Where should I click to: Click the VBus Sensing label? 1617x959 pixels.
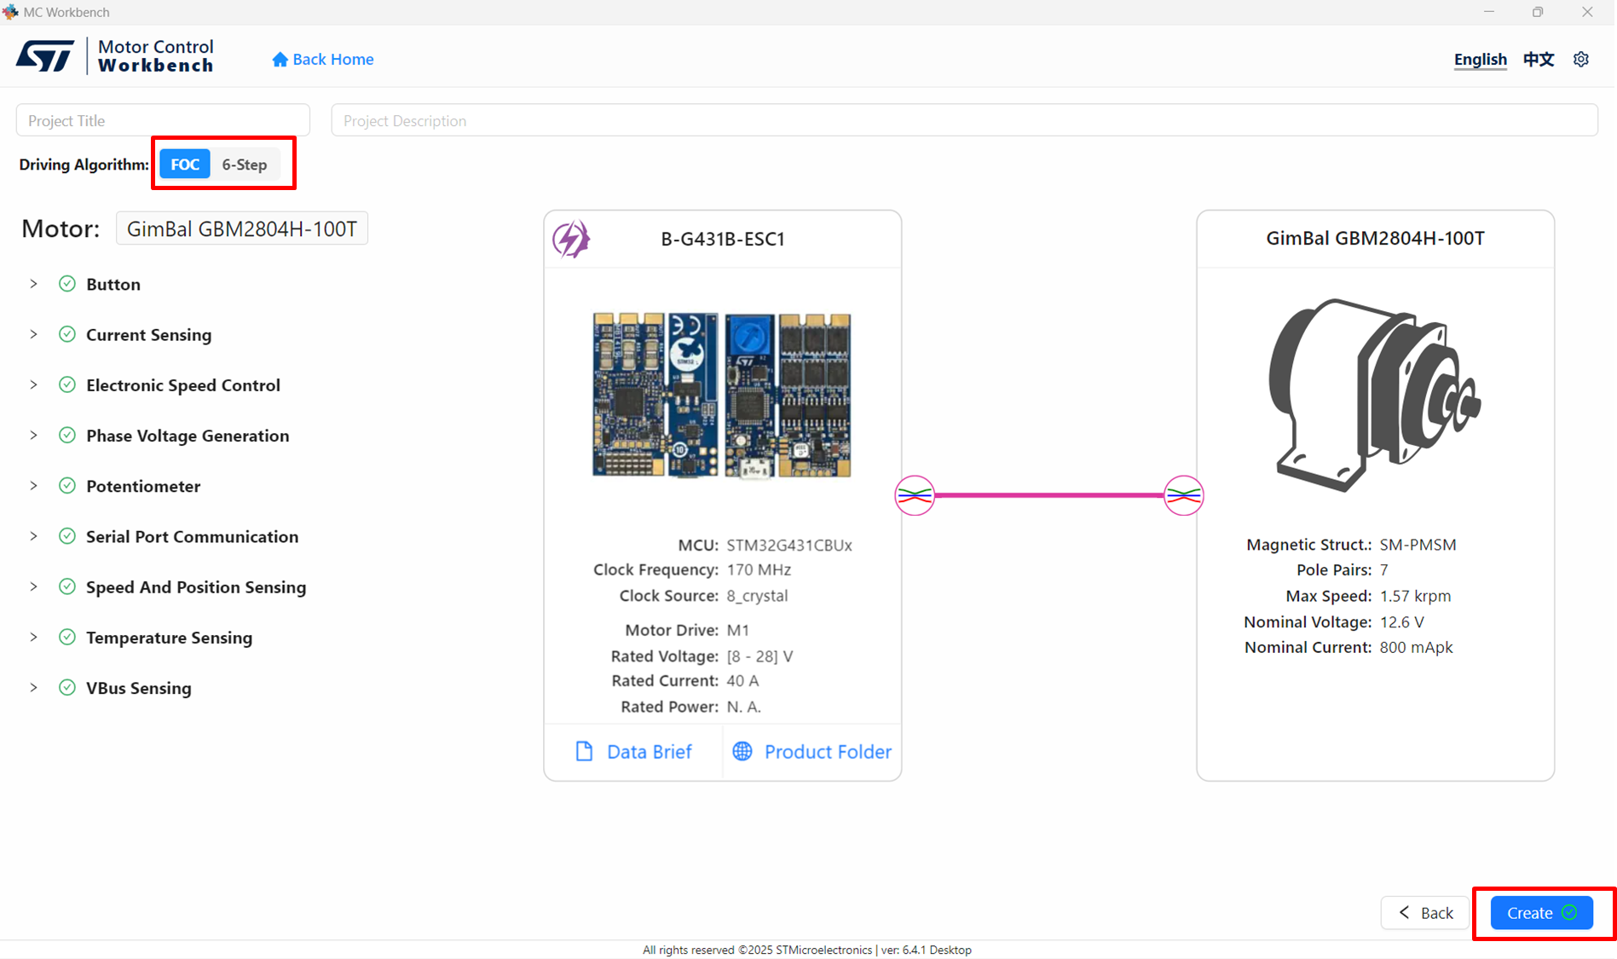click(x=139, y=688)
